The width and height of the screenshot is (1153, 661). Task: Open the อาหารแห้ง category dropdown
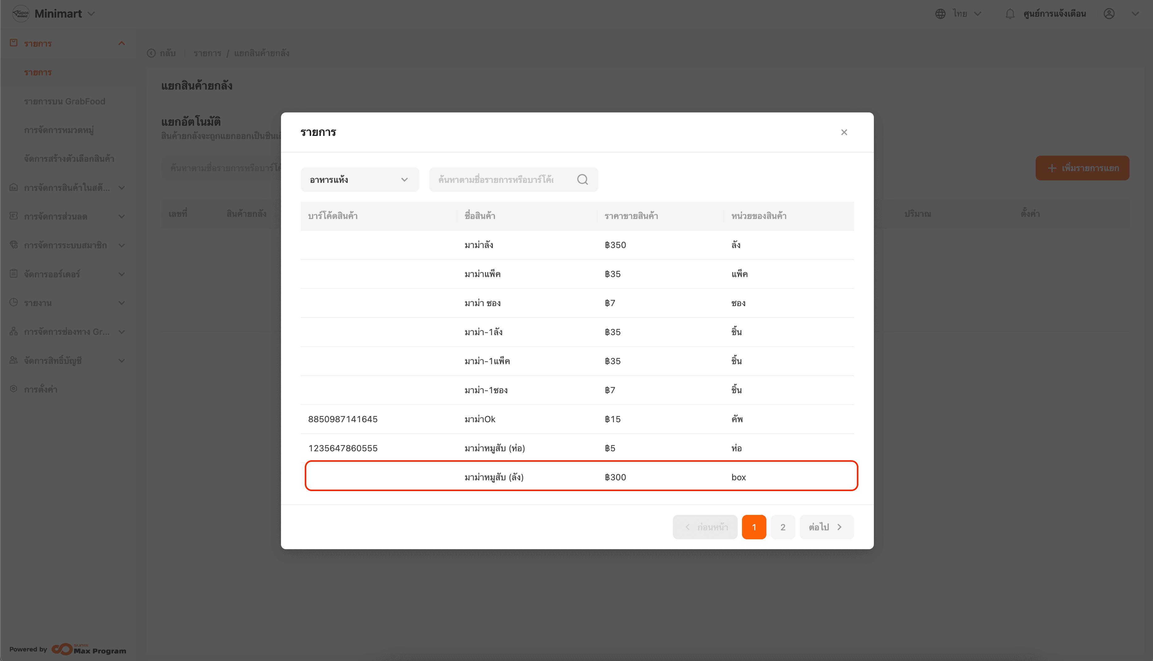point(359,180)
